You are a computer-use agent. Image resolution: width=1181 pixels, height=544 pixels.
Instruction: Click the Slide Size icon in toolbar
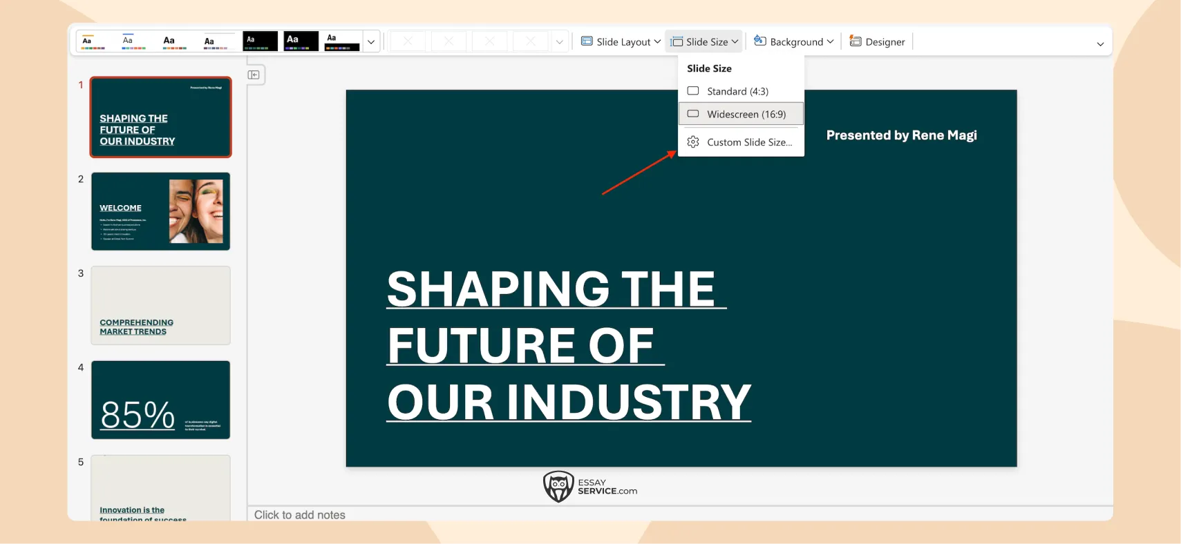(x=677, y=41)
